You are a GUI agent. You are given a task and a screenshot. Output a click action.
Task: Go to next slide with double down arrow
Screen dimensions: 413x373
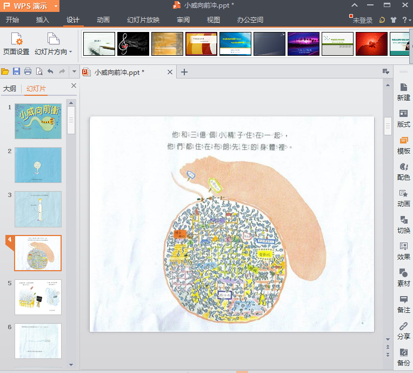click(388, 355)
